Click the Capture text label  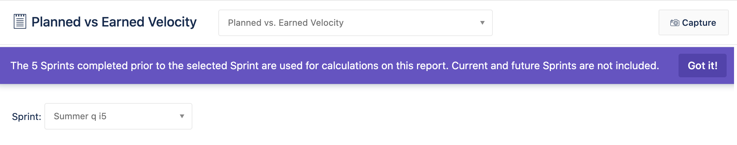pyautogui.click(x=699, y=23)
